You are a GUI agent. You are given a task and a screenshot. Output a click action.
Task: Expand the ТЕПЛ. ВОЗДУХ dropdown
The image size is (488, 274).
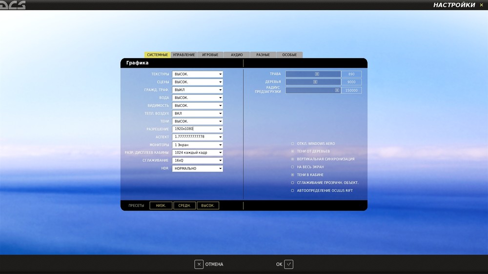[x=197, y=114]
